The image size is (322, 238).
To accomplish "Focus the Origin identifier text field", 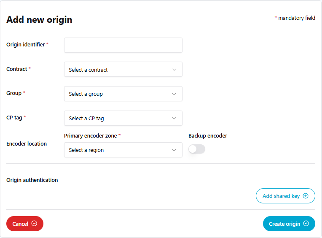I will (123, 45).
